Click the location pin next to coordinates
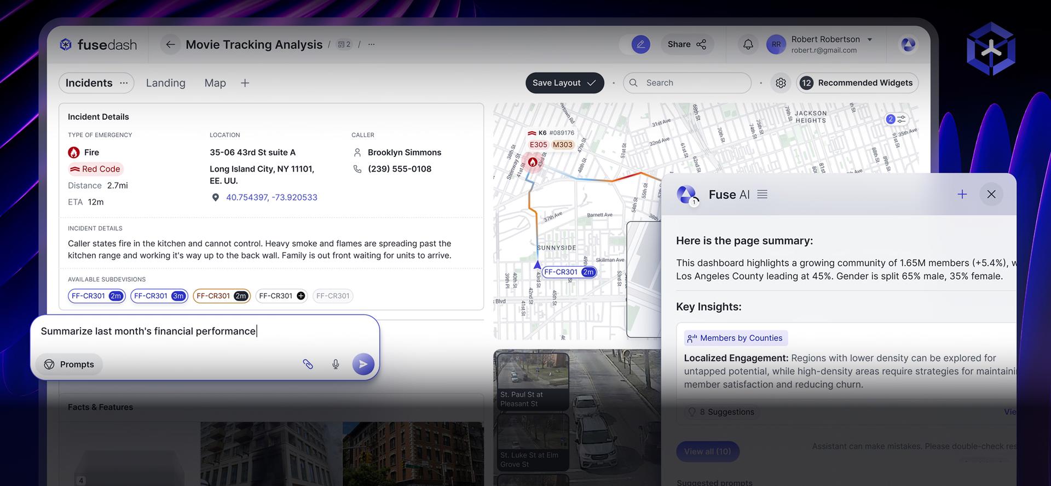This screenshot has width=1051, height=486. [215, 197]
